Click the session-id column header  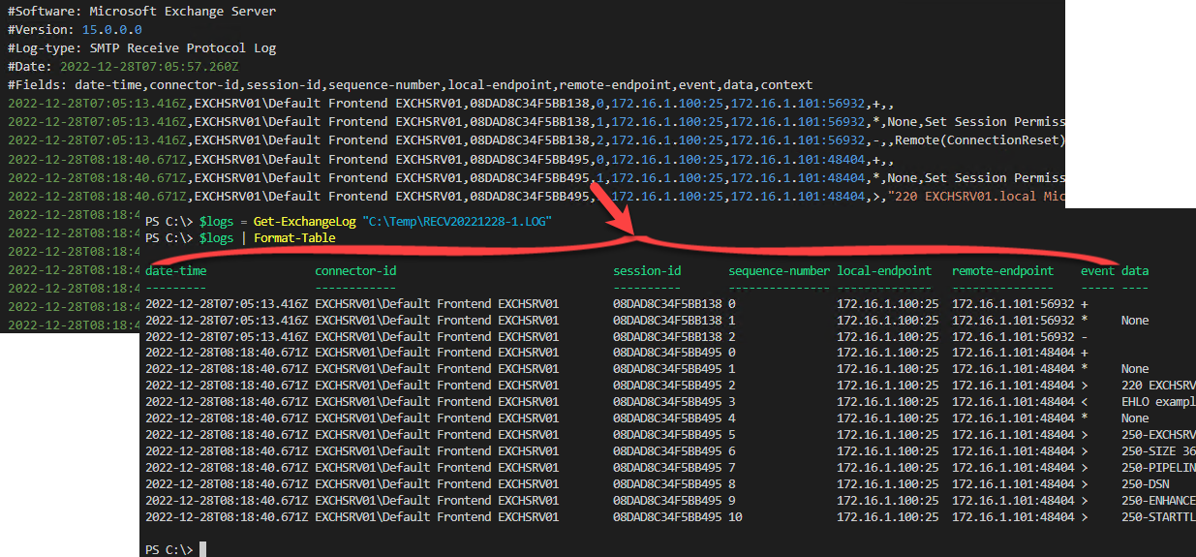647,271
